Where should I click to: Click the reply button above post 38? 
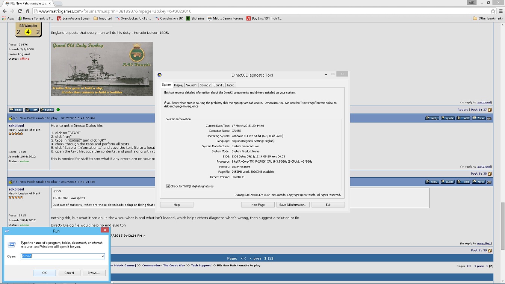click(432, 118)
